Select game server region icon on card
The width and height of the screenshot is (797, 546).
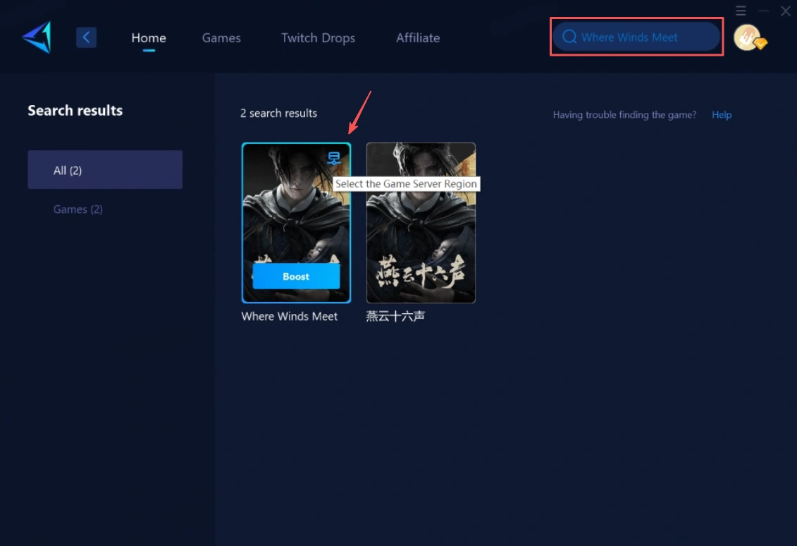click(x=335, y=159)
